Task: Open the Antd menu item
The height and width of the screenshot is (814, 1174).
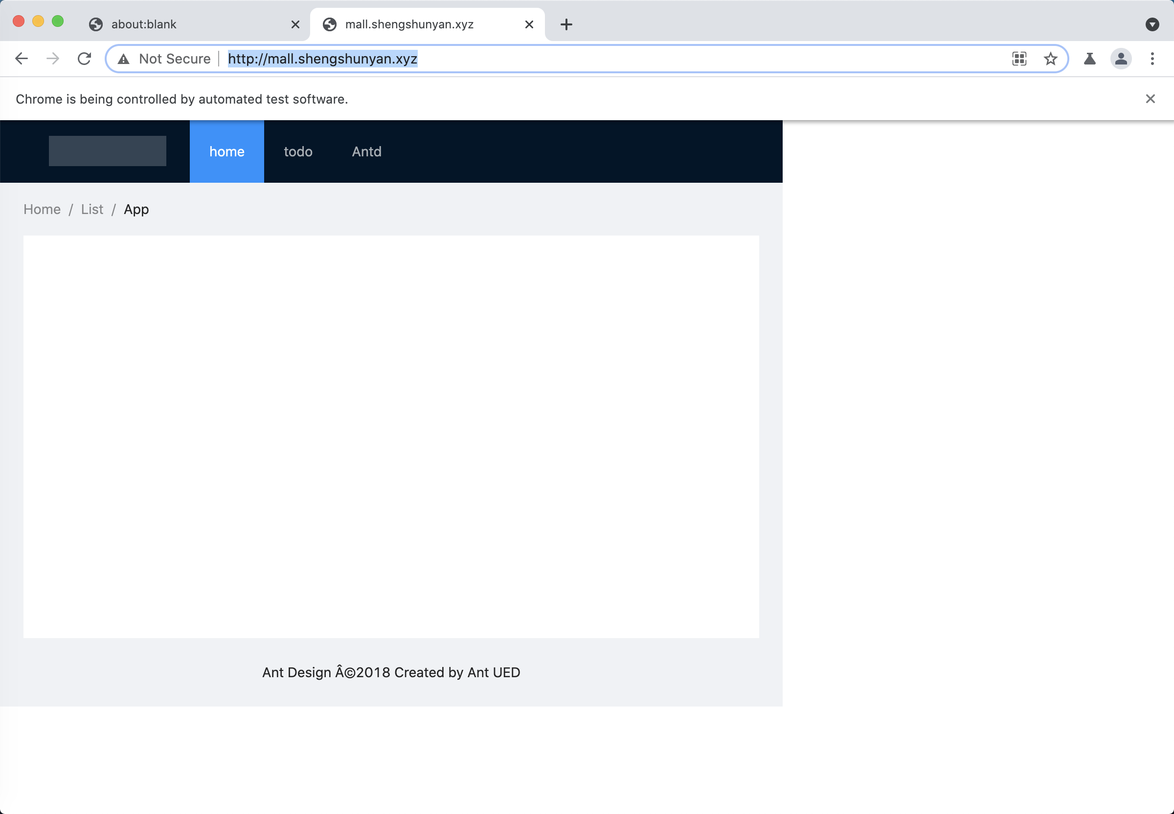Action: 366,151
